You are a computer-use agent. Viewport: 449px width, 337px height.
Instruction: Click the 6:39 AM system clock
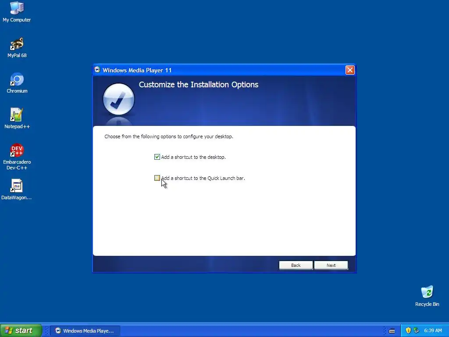pyautogui.click(x=433, y=330)
